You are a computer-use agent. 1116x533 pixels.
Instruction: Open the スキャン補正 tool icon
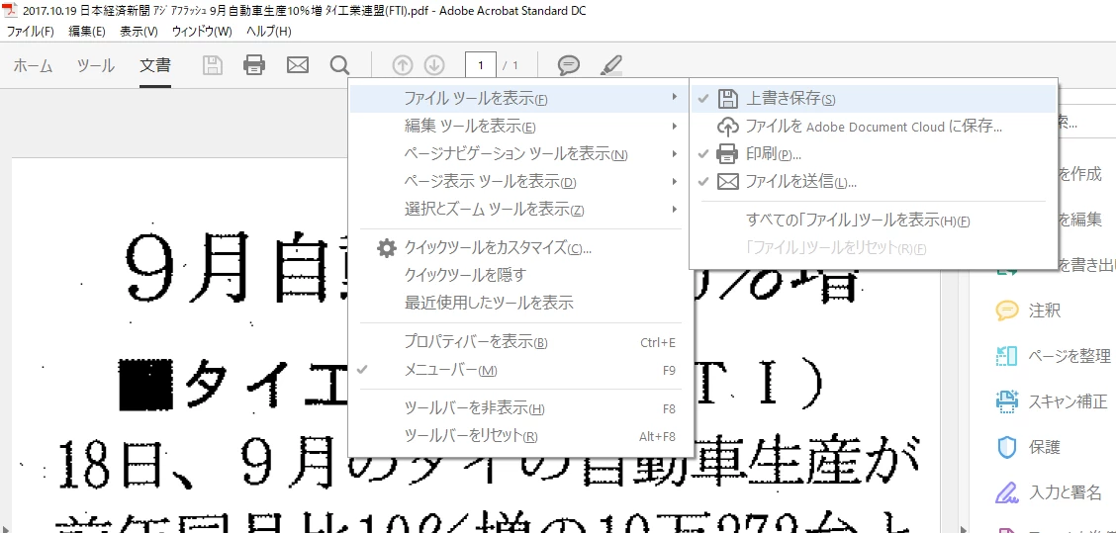(1007, 400)
